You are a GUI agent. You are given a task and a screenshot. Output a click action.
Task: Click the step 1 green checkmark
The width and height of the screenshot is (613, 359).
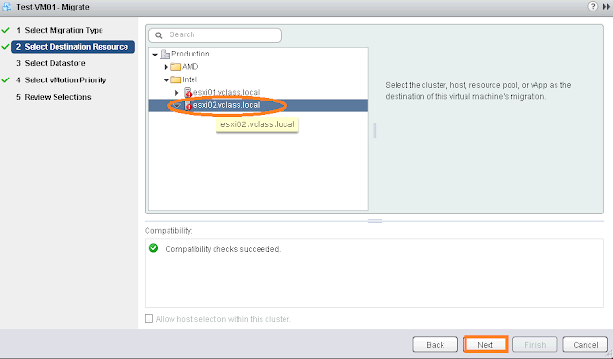point(5,30)
